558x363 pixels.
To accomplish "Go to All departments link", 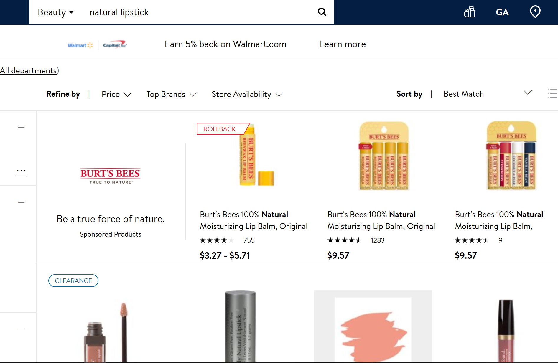I will coord(28,71).
